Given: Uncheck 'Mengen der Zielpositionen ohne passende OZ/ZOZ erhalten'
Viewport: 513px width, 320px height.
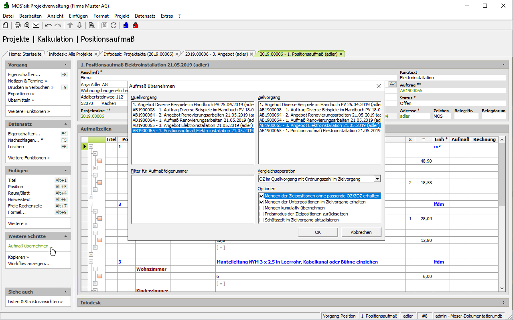Looking at the screenshot, I should (262, 196).
